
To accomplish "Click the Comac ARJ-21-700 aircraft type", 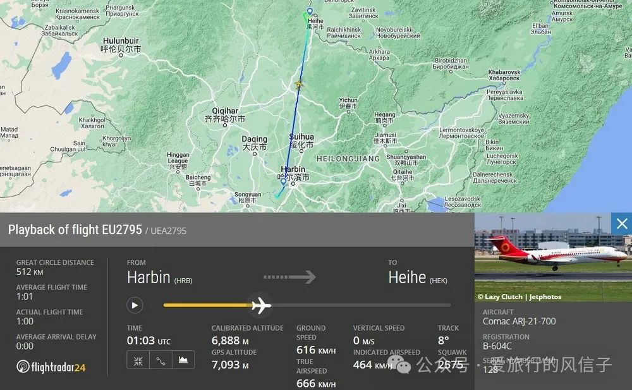I will click(x=519, y=322).
